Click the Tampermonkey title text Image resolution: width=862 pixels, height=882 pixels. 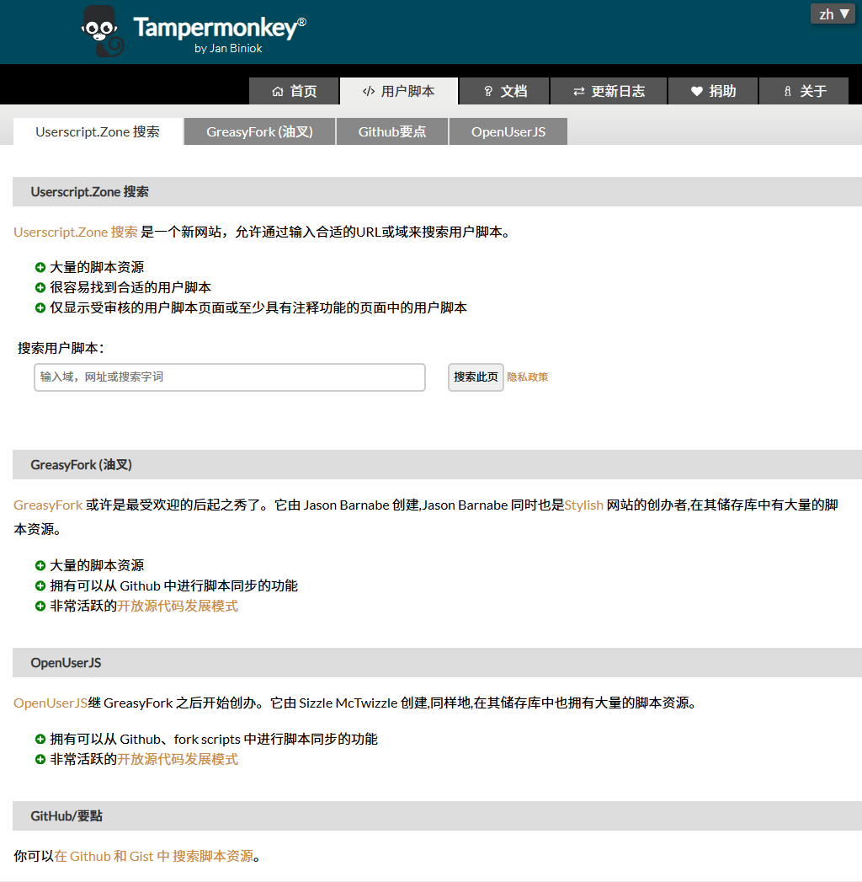pyautogui.click(x=220, y=28)
